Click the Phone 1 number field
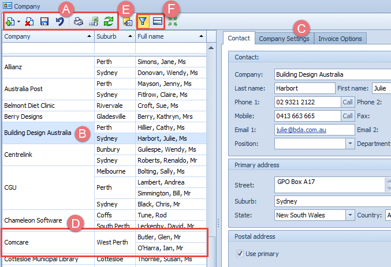 (x=308, y=102)
